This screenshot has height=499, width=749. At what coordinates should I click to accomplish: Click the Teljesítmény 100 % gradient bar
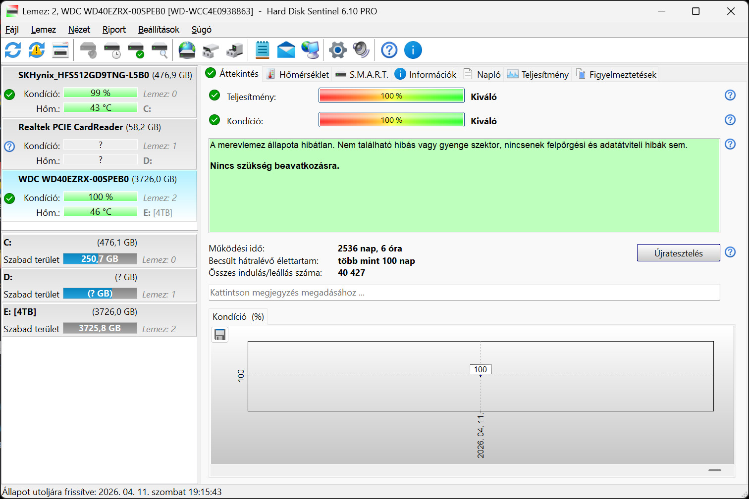[391, 96]
